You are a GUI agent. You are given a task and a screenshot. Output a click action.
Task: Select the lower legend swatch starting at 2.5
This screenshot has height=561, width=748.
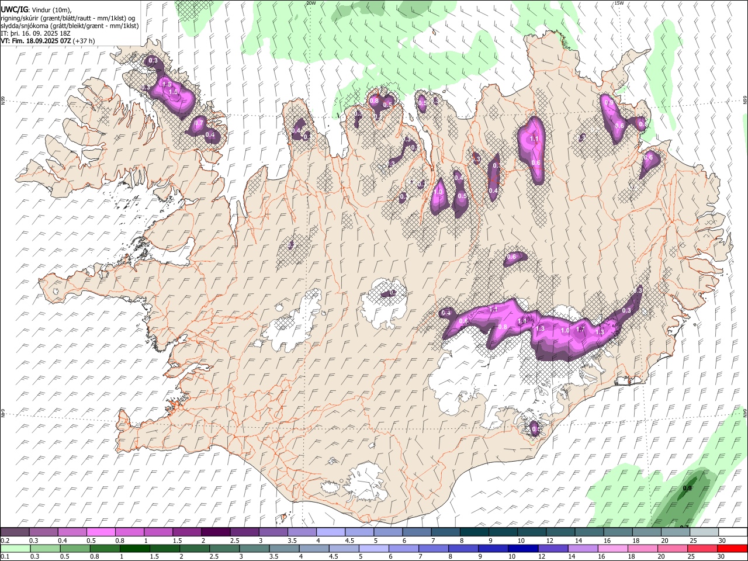pyautogui.click(x=224, y=548)
